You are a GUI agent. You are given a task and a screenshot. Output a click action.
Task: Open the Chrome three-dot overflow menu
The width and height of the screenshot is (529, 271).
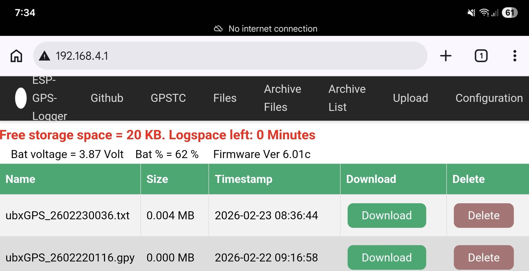coord(514,56)
